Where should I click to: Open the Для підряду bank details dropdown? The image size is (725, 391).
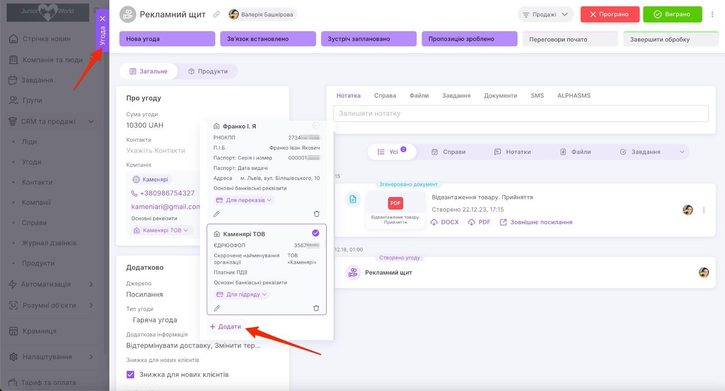(x=242, y=294)
